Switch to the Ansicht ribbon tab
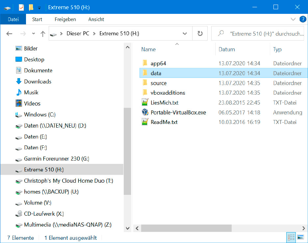 [x=96, y=19]
